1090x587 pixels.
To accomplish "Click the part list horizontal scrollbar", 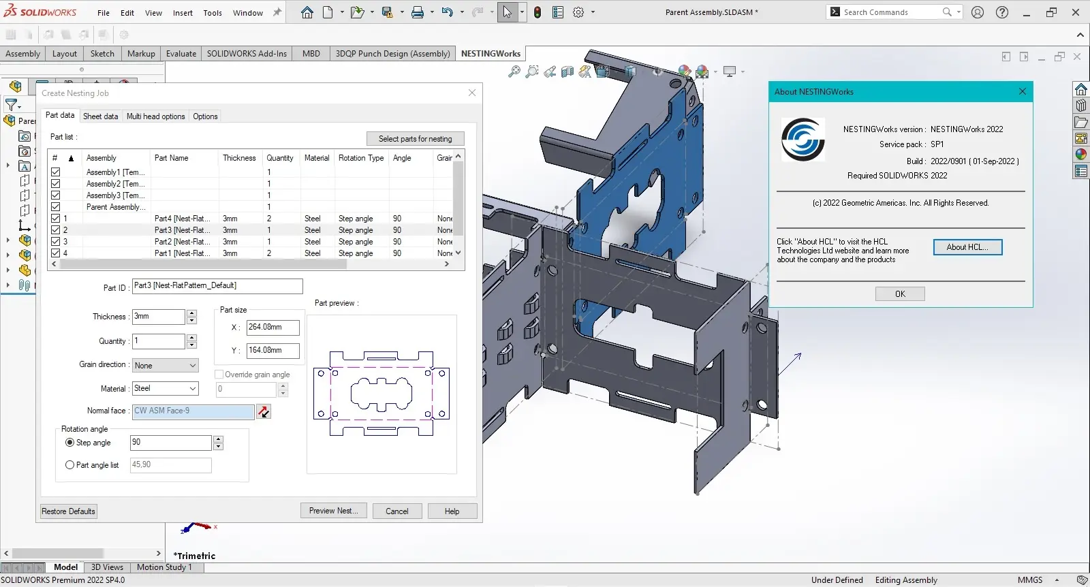I will pos(204,264).
